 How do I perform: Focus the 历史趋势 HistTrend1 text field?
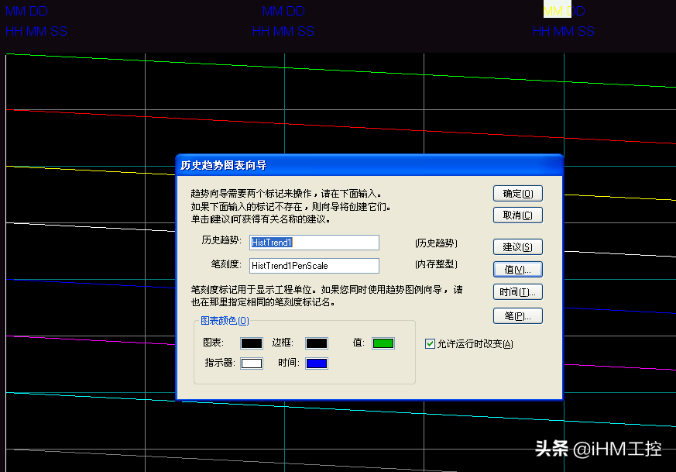(x=314, y=243)
